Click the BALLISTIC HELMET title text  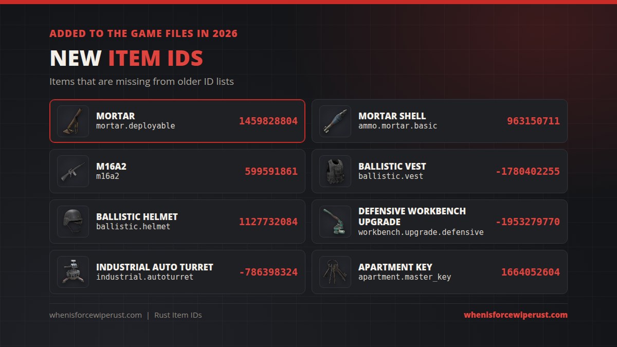(137, 217)
